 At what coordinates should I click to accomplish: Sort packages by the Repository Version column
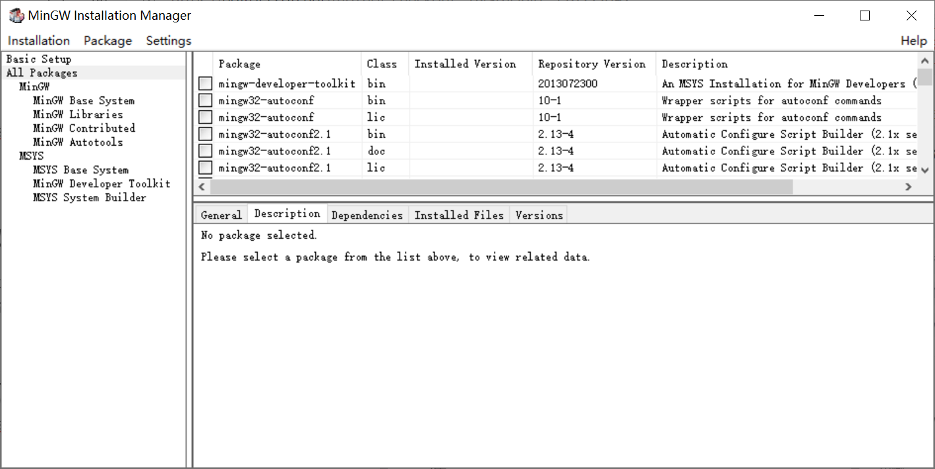click(x=591, y=63)
